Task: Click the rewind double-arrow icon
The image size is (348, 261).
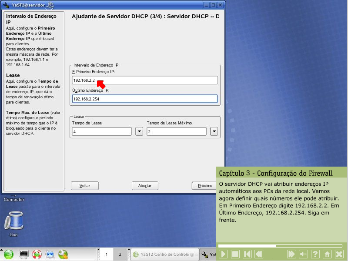Action: 259,254
